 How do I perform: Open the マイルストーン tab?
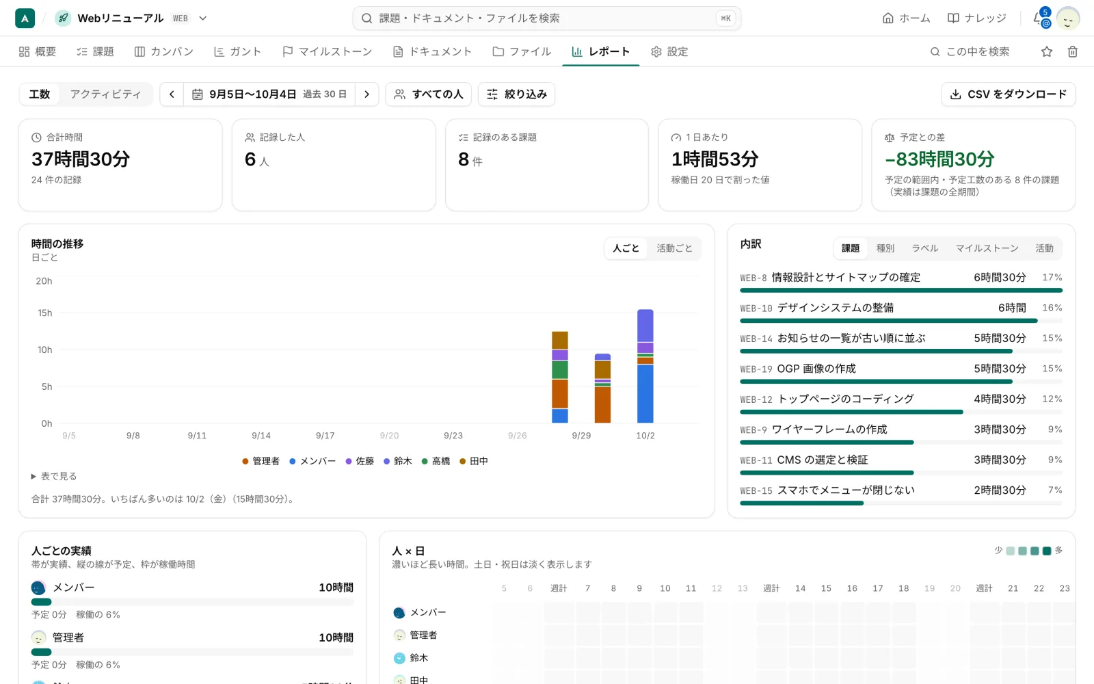click(x=327, y=52)
